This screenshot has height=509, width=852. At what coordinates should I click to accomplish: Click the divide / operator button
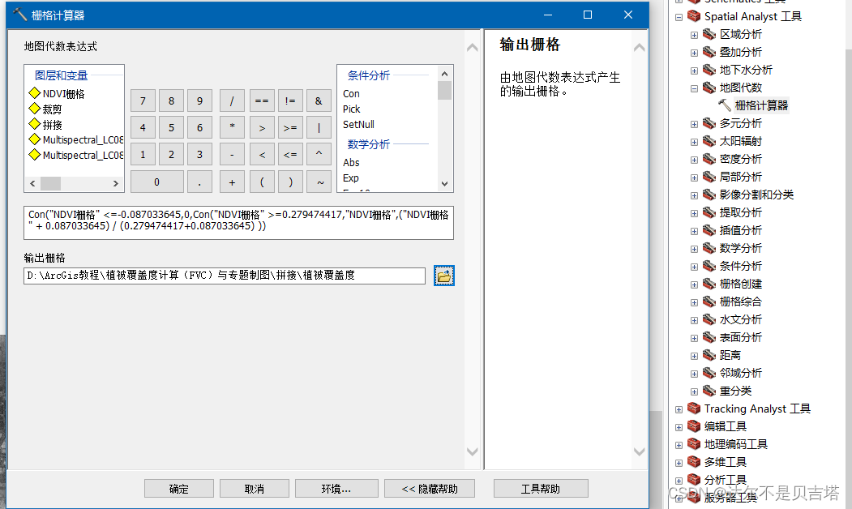(x=232, y=101)
